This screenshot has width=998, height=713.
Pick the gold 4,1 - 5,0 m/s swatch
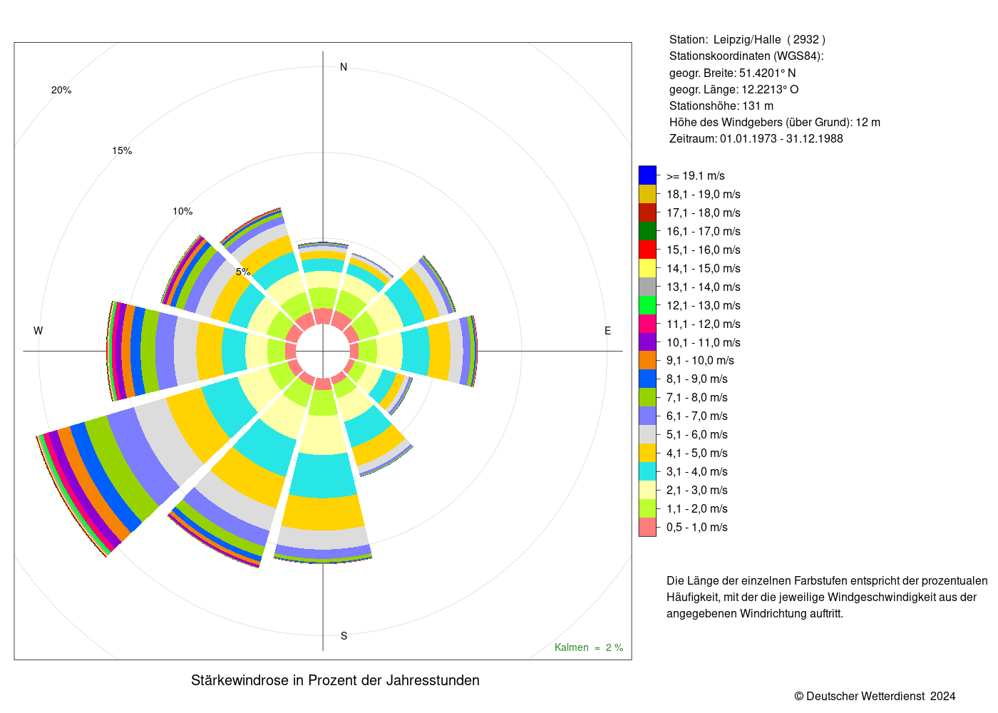[x=647, y=453]
